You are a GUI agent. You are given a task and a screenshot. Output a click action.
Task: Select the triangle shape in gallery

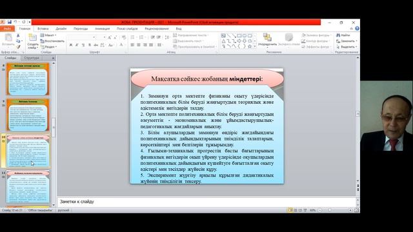[223, 41]
